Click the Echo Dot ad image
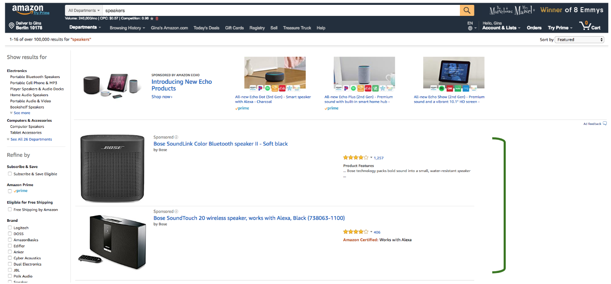611x284 pixels. [x=275, y=73]
